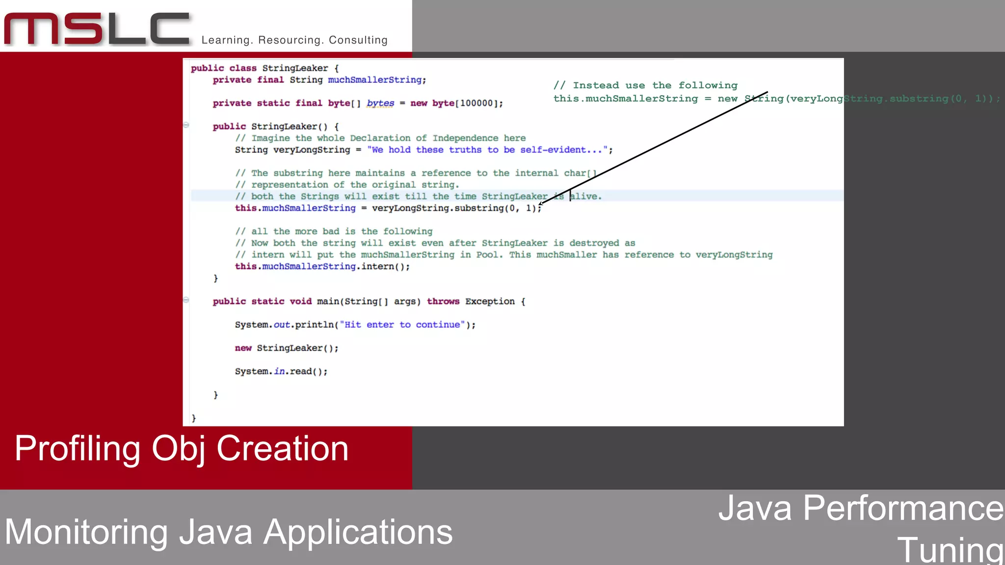Click 'Now both the string will exist' comment
Viewport: 1005px width, 565px height.
[435, 243]
